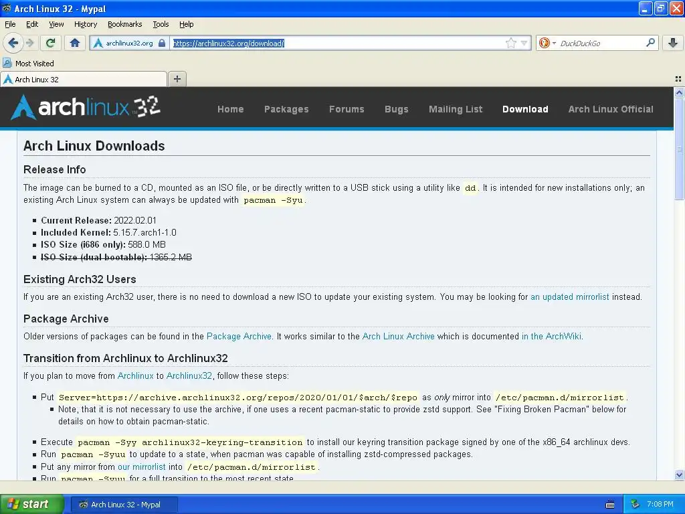Screen dimensions: 685x514
Task: Click the 'Arch Linux Downloads' heading
Action: (x=94, y=145)
